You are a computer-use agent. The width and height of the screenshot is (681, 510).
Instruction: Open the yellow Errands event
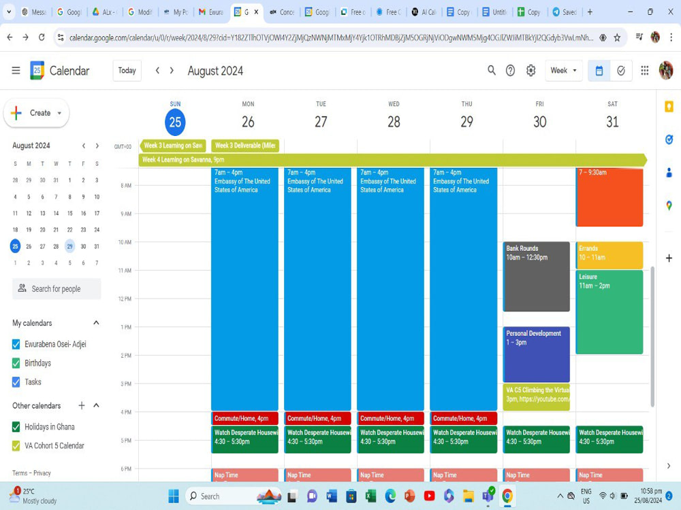pyautogui.click(x=609, y=256)
